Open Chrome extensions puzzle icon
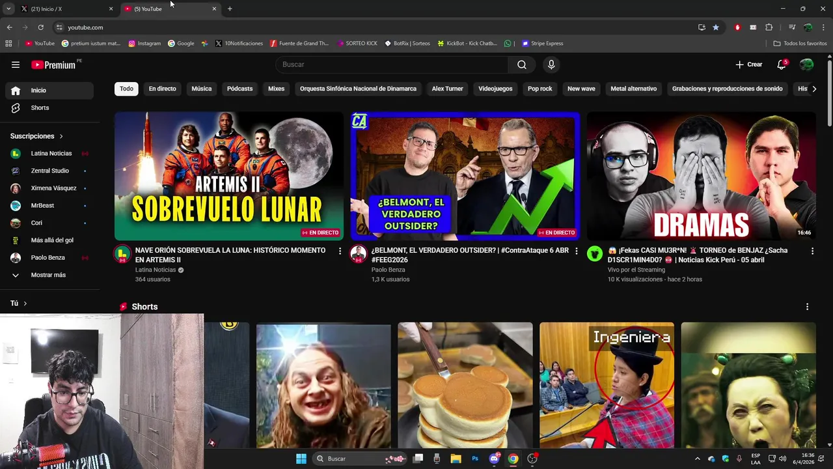 point(769,27)
